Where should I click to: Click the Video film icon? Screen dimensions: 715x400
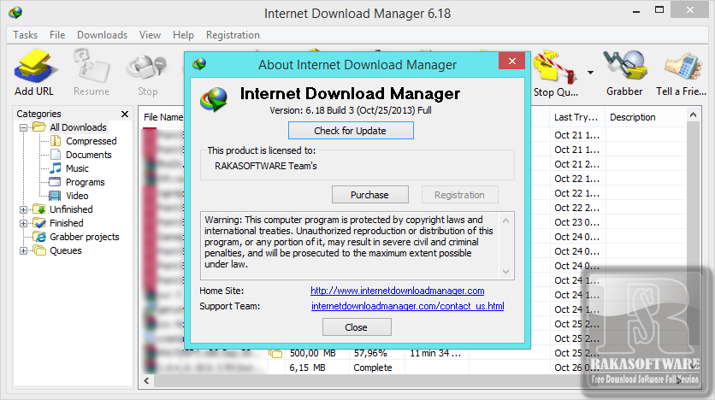(56, 196)
